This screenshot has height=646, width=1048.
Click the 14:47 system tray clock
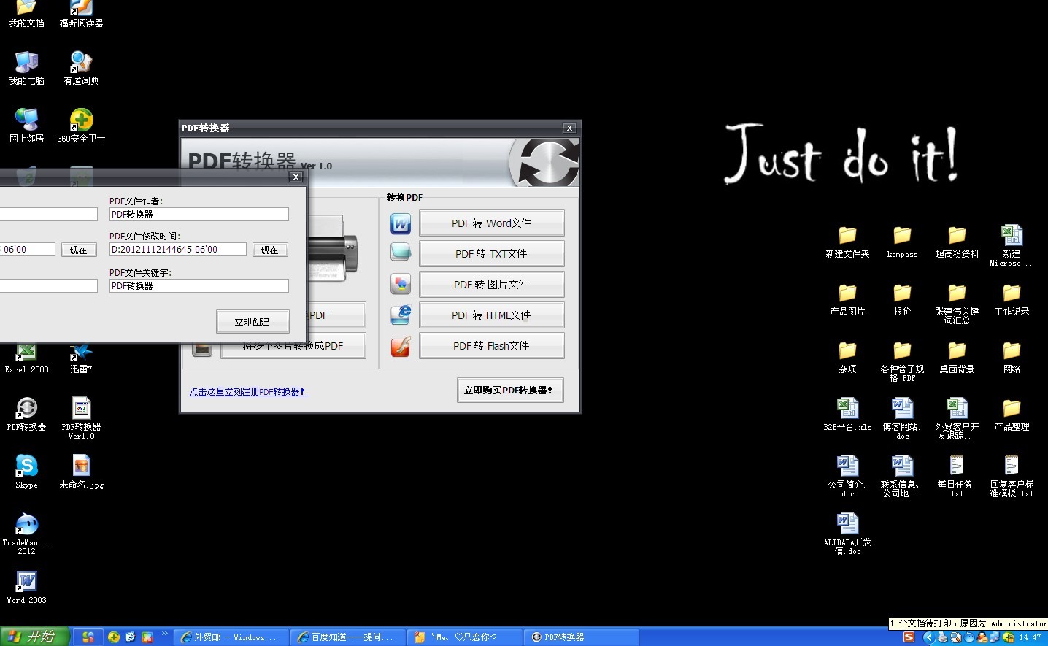pos(1030,637)
